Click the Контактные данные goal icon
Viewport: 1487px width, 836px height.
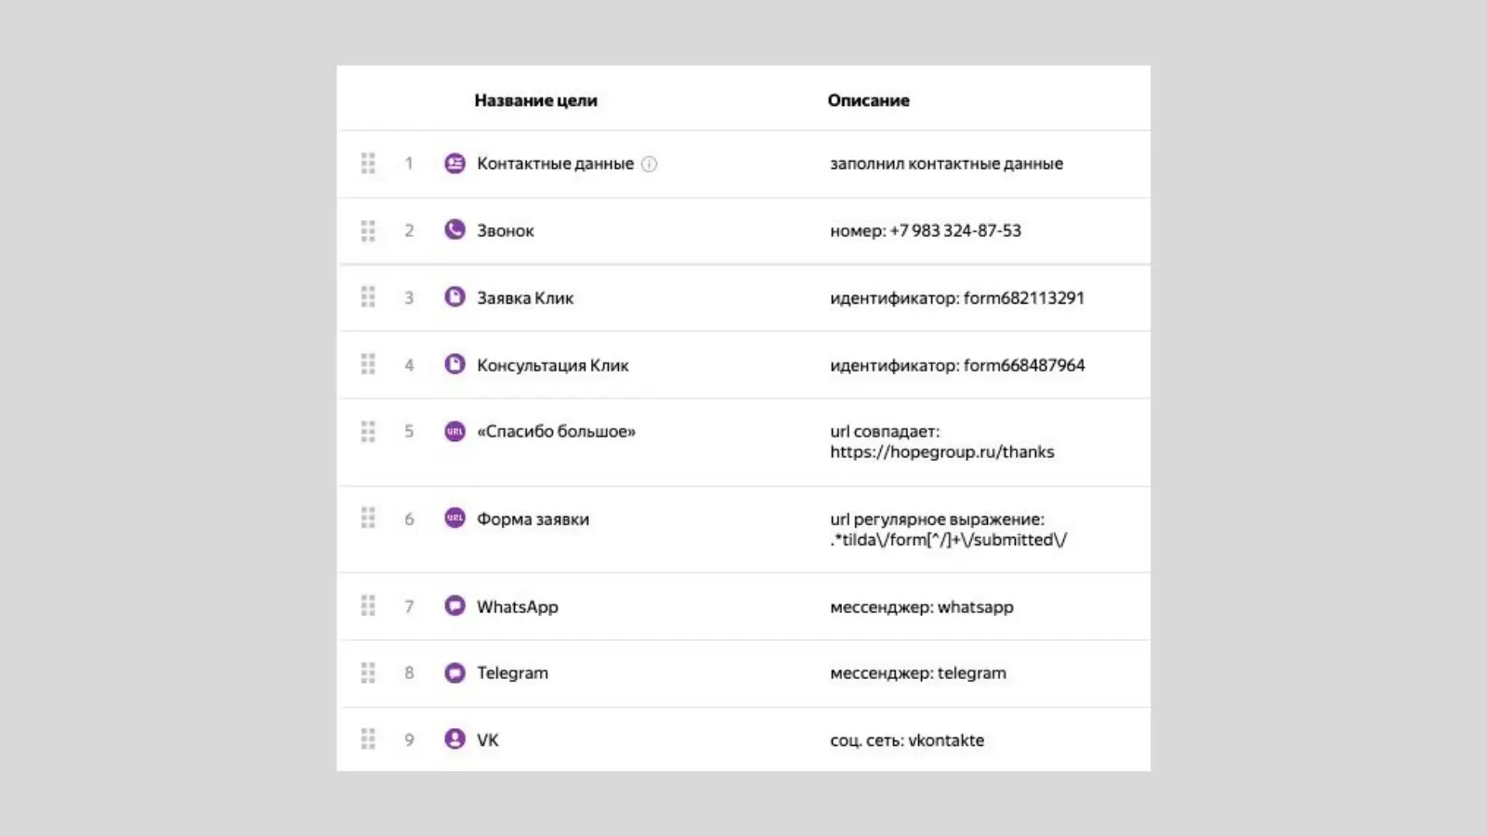[x=454, y=163]
